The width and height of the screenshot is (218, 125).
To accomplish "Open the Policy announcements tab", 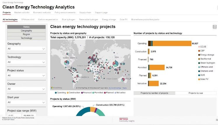I will [x=65, y=13].
